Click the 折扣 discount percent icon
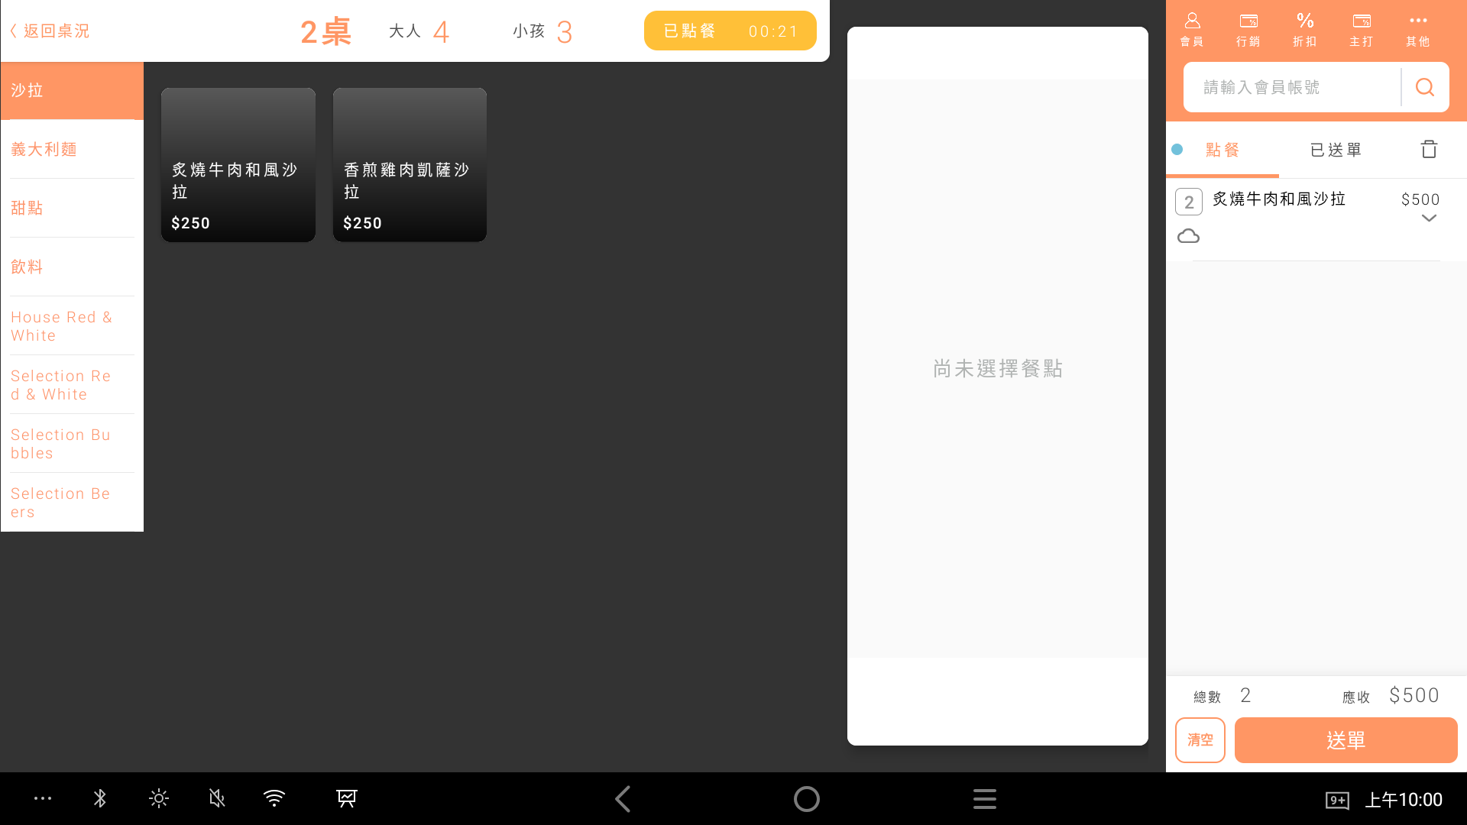The width and height of the screenshot is (1467, 825). pos(1305,29)
